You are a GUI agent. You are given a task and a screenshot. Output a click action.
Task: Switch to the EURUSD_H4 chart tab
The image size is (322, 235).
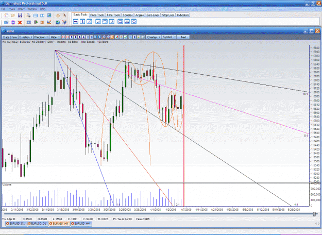80,224
